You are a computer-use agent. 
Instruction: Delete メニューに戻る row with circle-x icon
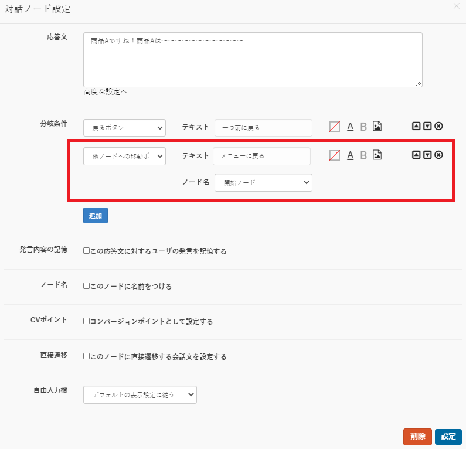pos(438,155)
